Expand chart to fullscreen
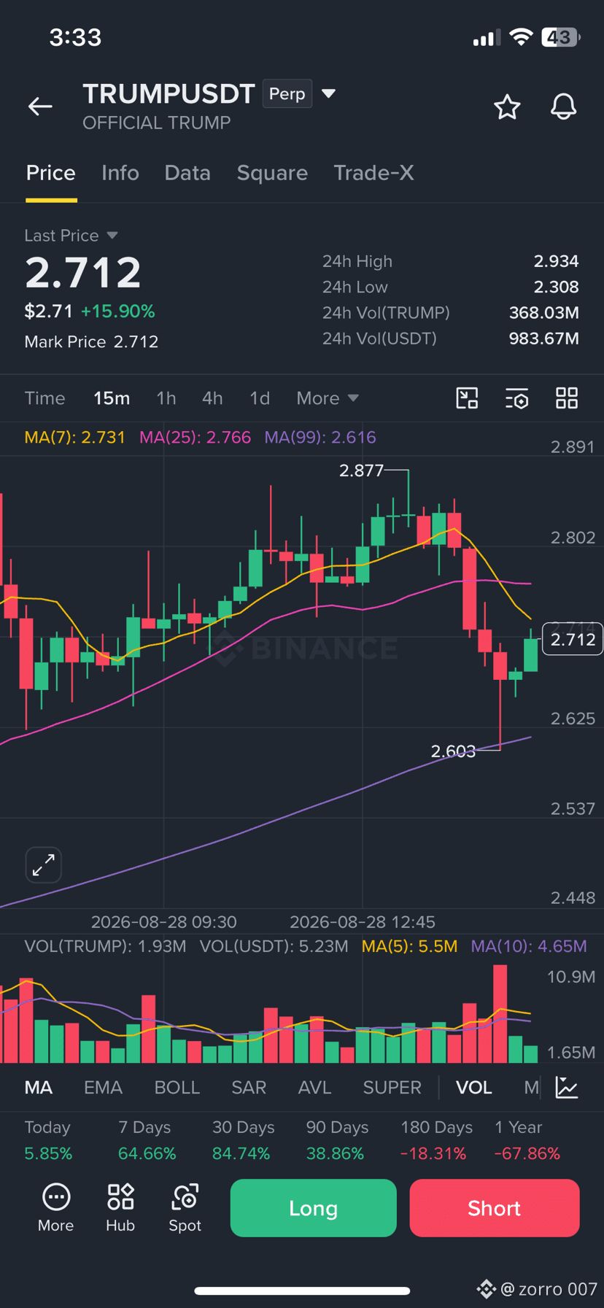This screenshot has height=1308, width=604. click(44, 865)
